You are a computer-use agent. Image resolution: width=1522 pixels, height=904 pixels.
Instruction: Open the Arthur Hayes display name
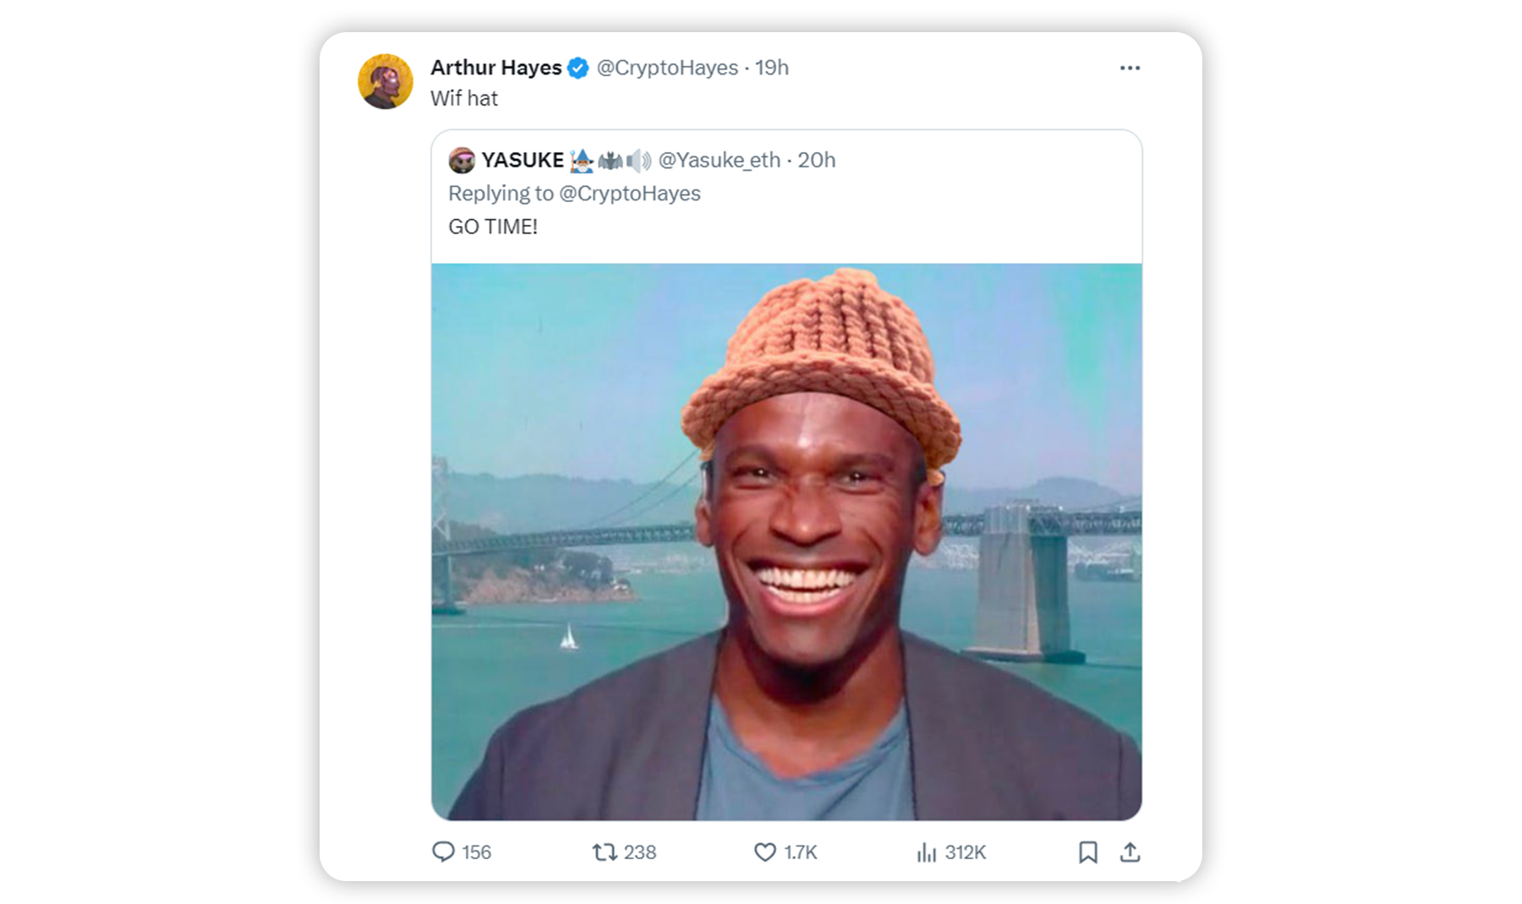coord(495,68)
